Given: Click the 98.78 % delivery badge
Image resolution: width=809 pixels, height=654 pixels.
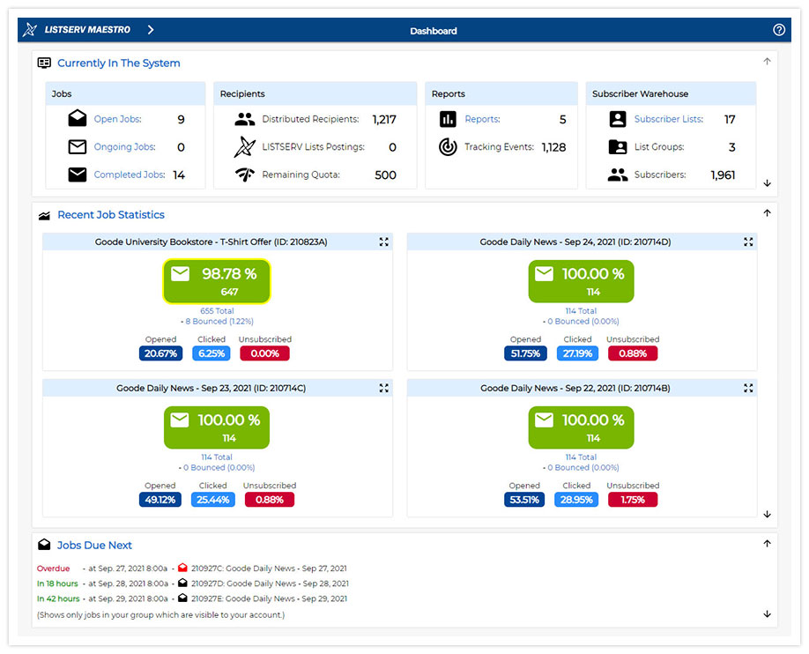Looking at the screenshot, I should [217, 281].
